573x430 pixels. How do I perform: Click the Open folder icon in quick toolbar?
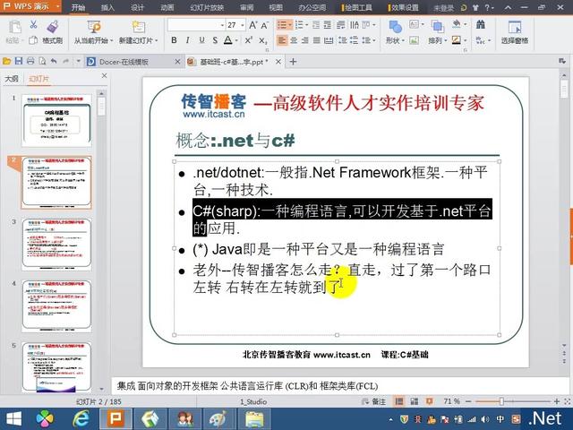tap(6, 62)
